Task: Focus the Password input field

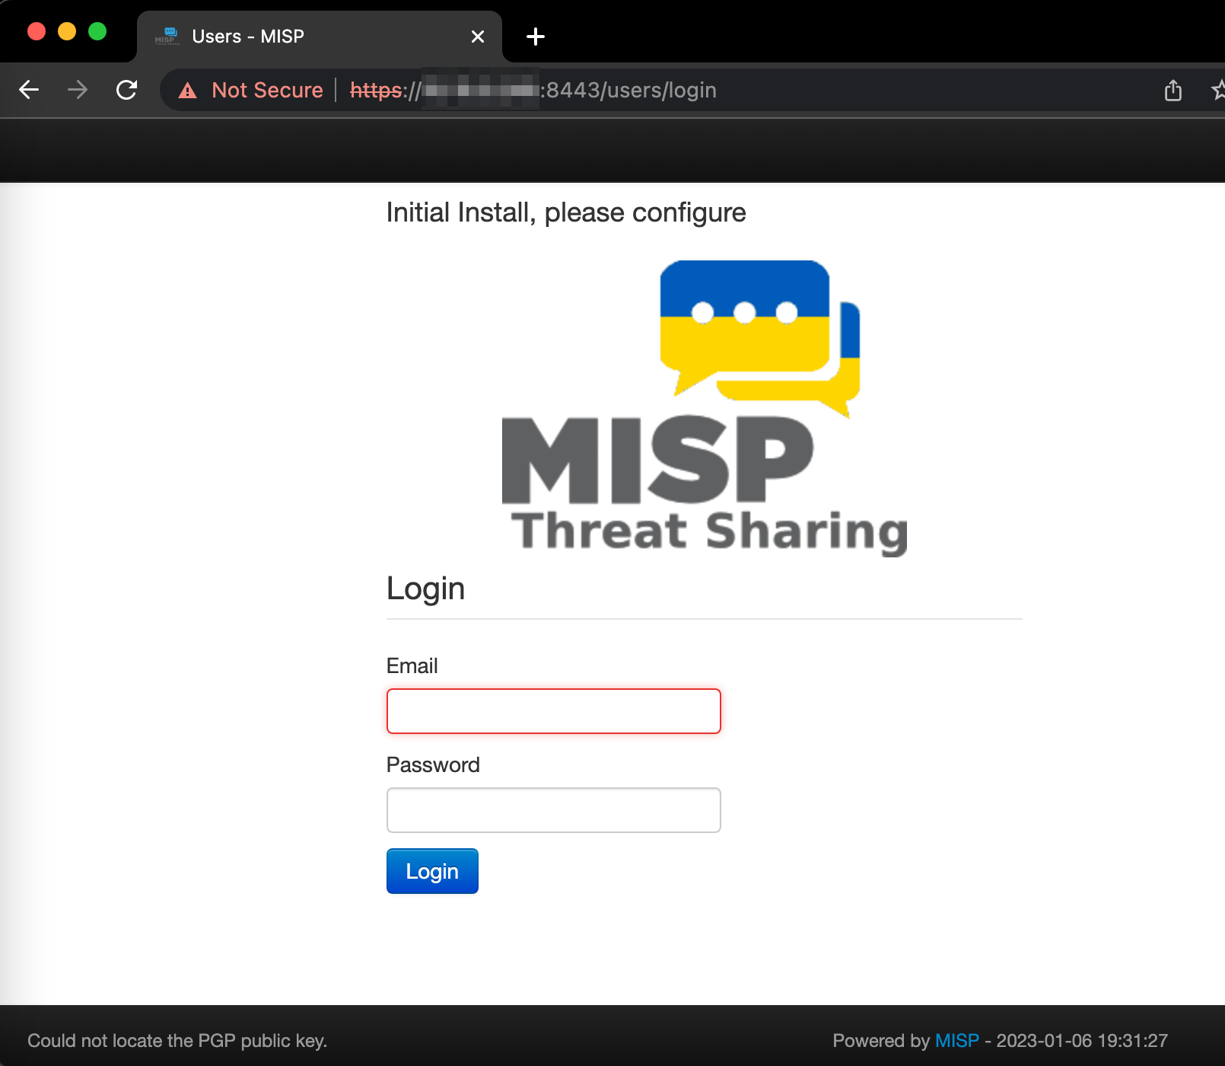Action: pyautogui.click(x=553, y=809)
